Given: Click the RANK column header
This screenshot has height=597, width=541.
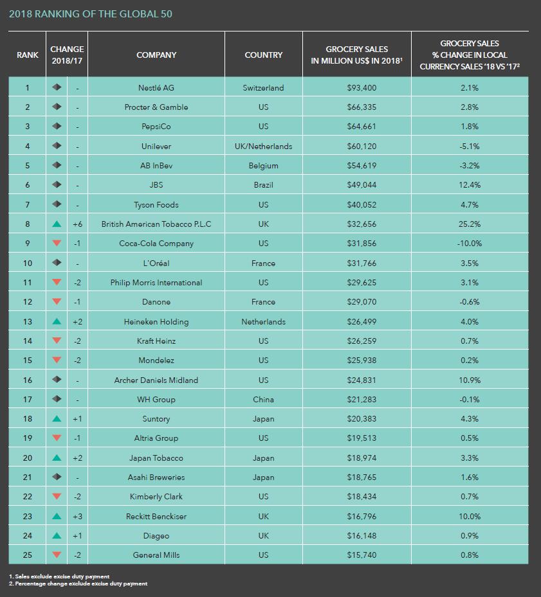Looking at the screenshot, I should coord(28,55).
